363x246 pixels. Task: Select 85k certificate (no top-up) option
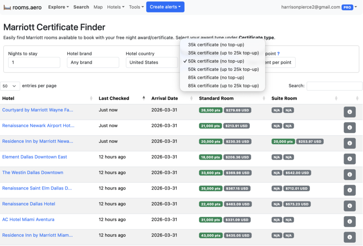point(216,77)
